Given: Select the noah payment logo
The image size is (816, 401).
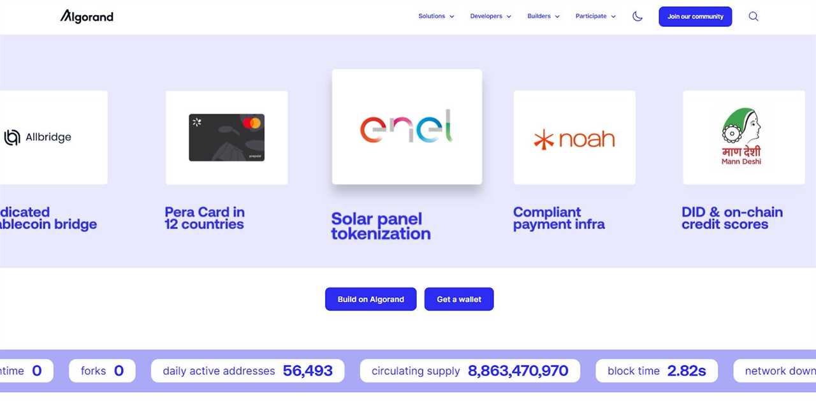Looking at the screenshot, I should pos(573,138).
